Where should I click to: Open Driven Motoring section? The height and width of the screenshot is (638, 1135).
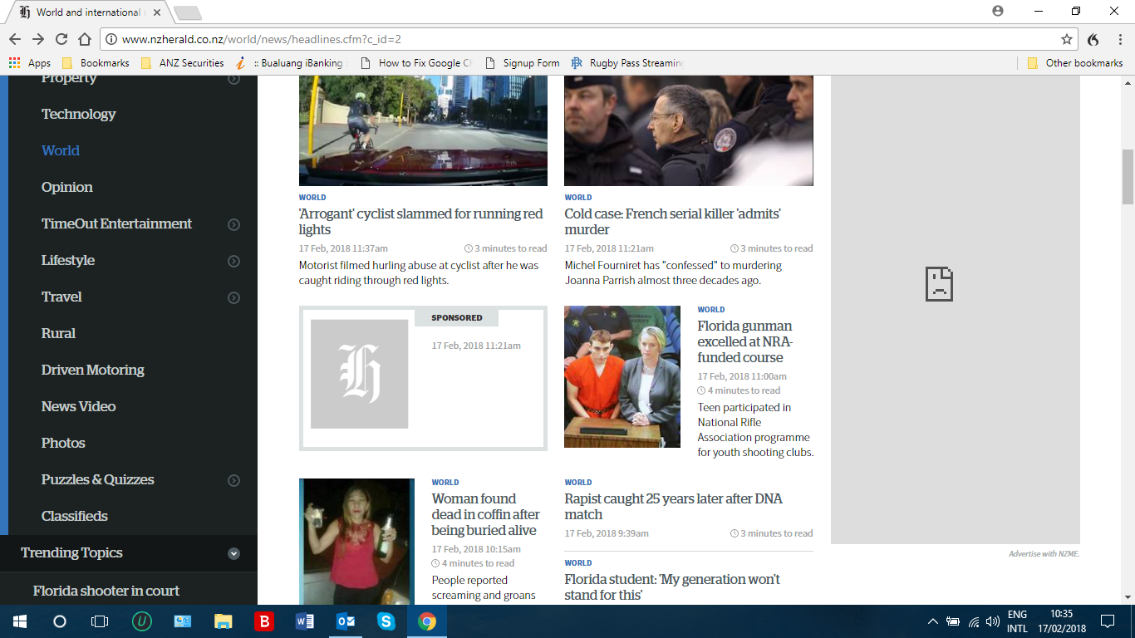pos(93,370)
